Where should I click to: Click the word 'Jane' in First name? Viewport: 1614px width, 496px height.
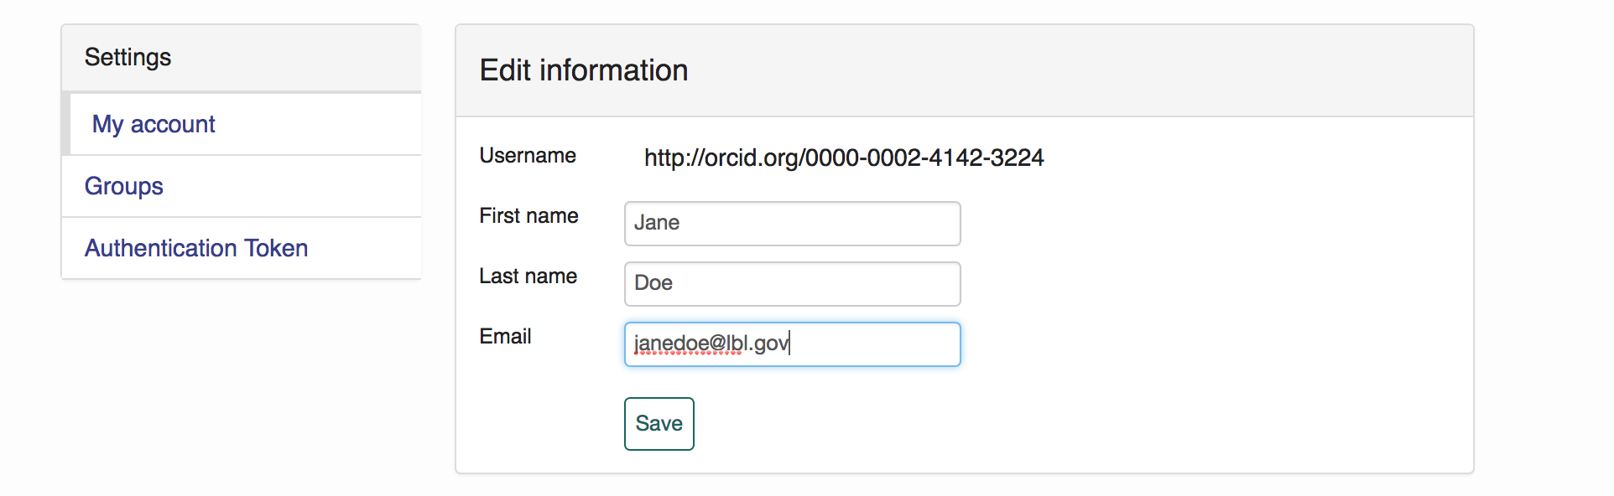pyautogui.click(x=657, y=223)
